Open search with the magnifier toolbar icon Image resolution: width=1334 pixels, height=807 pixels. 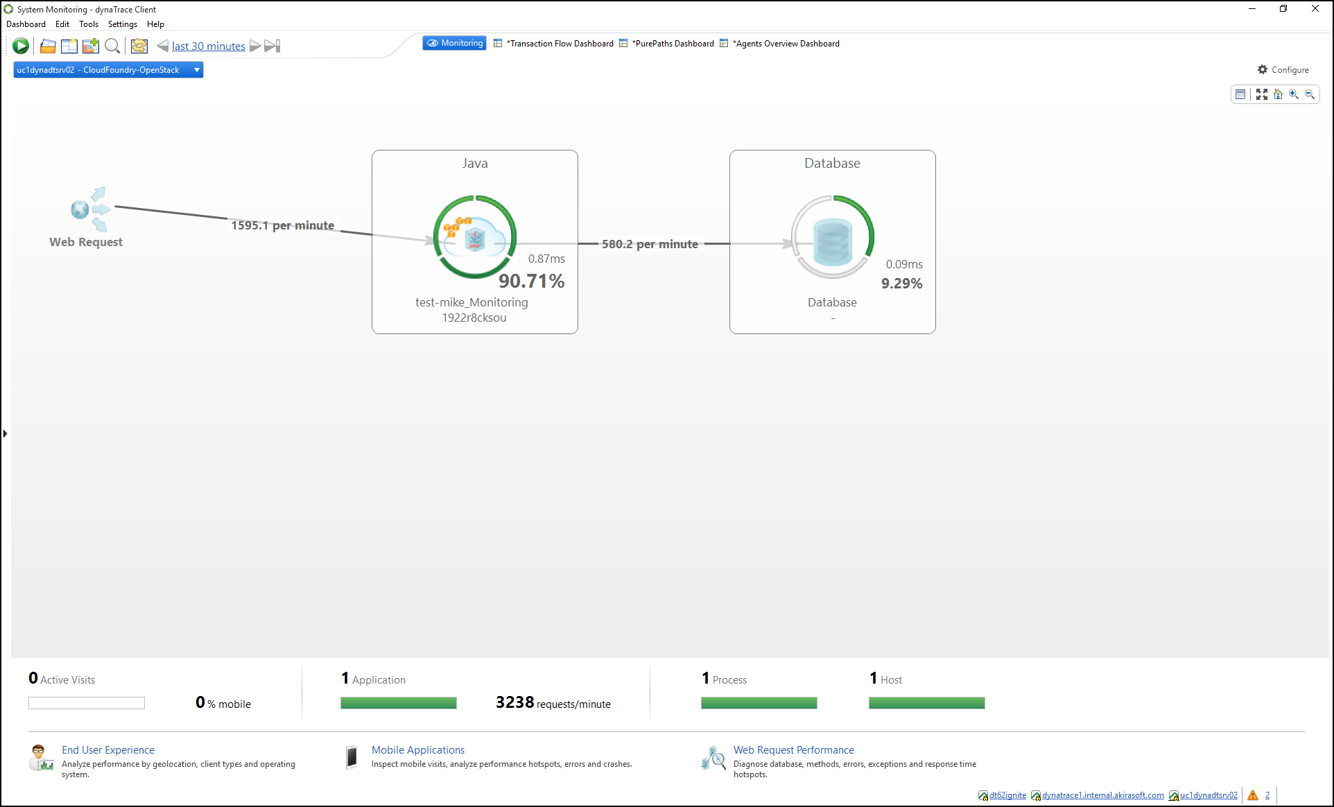(112, 46)
